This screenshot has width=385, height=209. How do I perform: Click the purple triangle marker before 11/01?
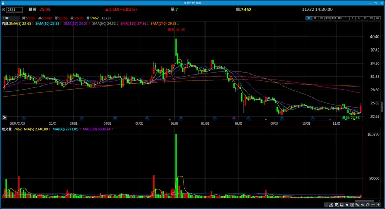330,119
